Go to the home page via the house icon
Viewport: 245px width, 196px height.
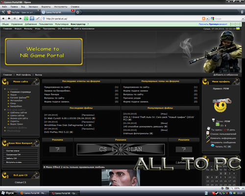coord(32,19)
